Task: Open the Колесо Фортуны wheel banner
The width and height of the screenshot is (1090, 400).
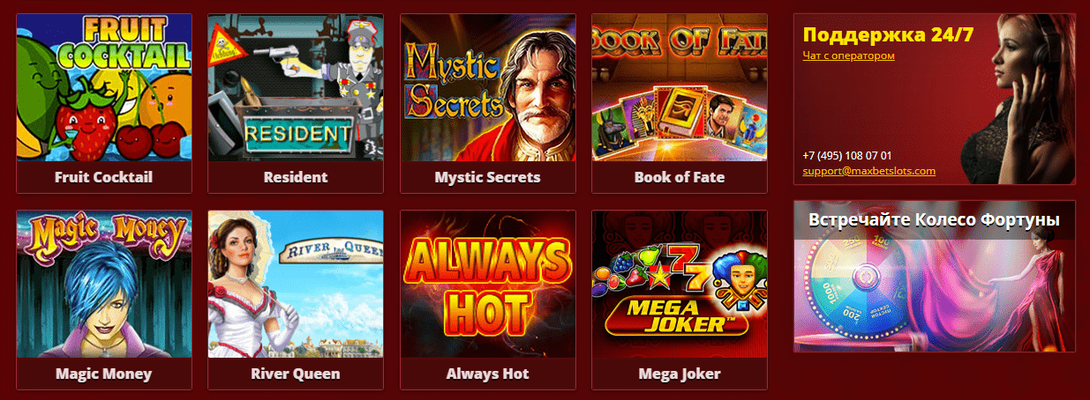Action: (935, 276)
